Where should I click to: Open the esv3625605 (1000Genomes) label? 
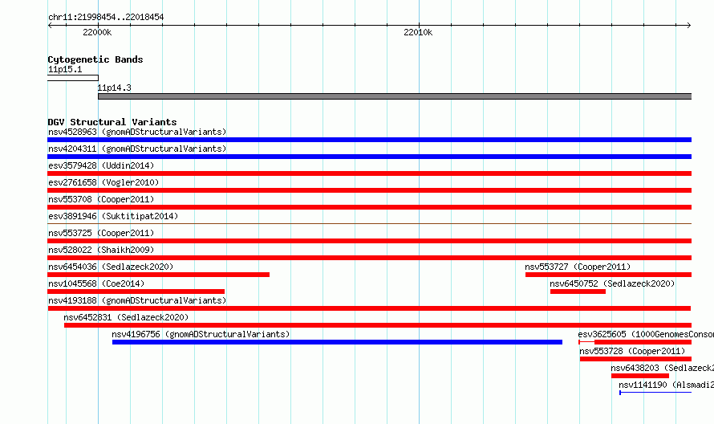click(646, 334)
